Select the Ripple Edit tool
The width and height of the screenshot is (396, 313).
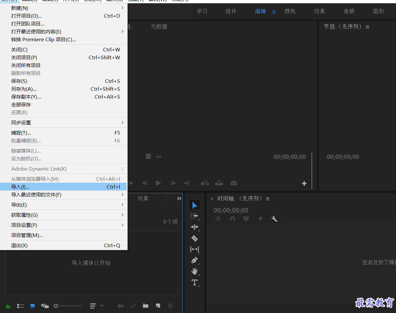(x=195, y=227)
